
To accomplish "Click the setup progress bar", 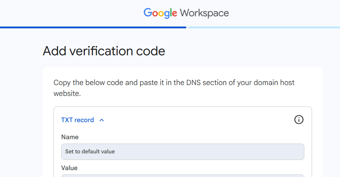I will point(170,28).
